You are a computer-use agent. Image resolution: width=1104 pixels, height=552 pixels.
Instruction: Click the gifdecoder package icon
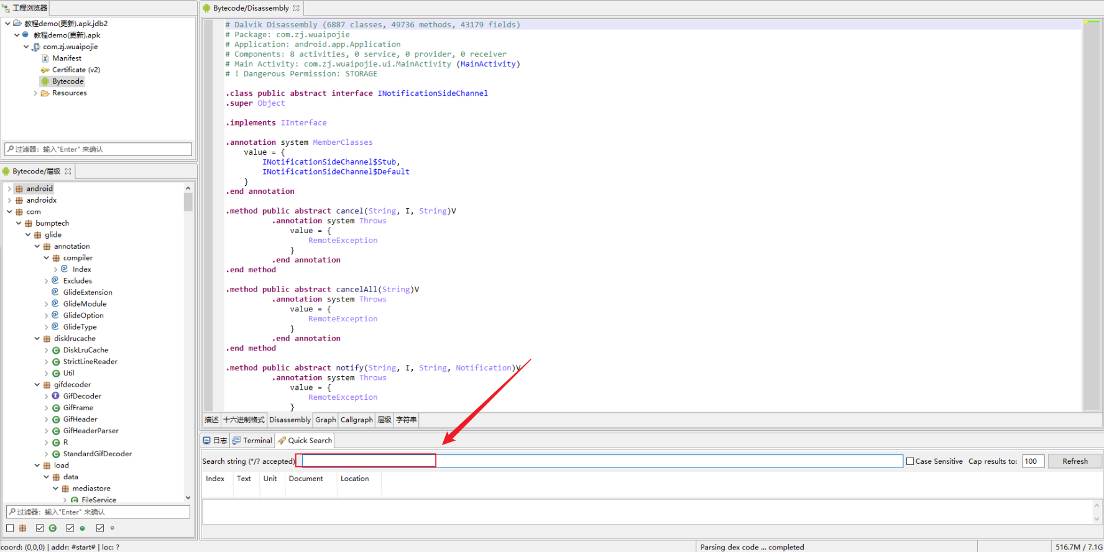[x=47, y=385]
